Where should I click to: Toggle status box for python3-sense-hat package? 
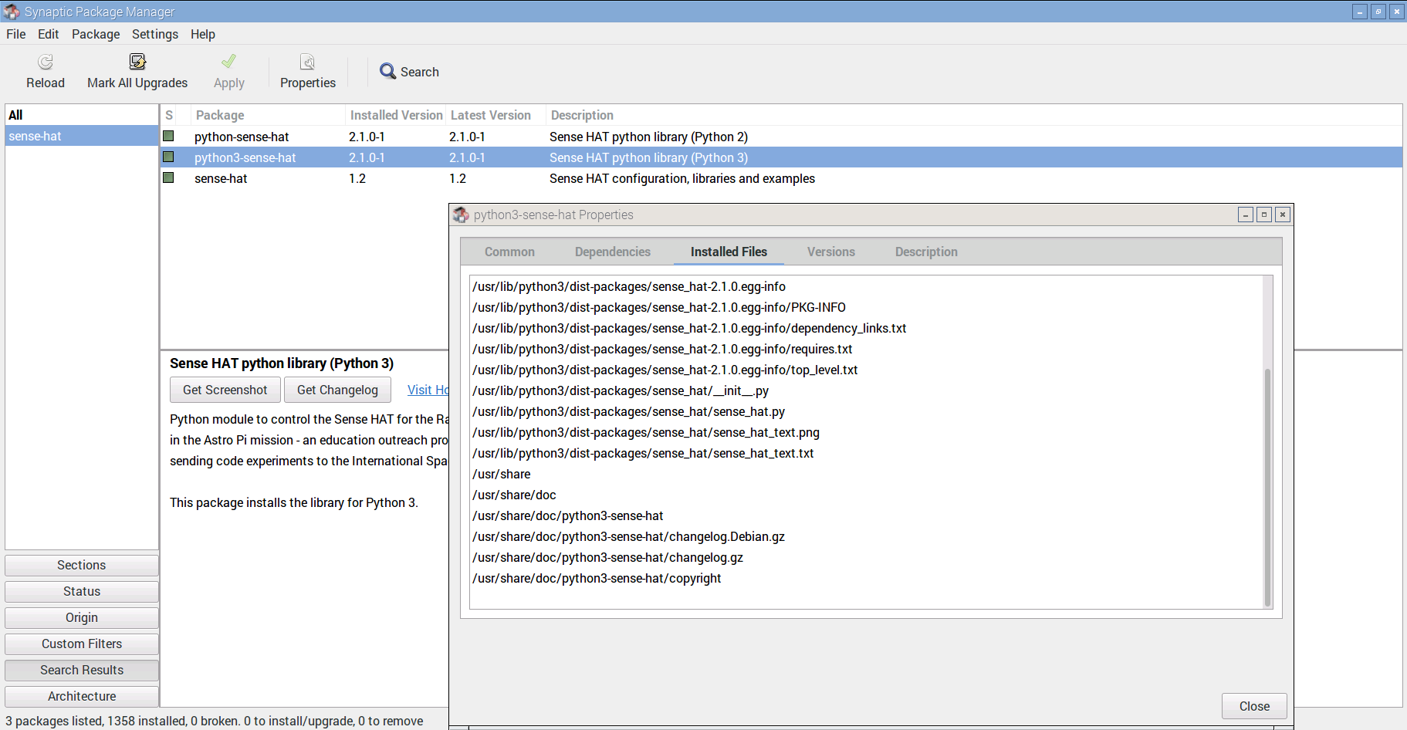pos(168,157)
